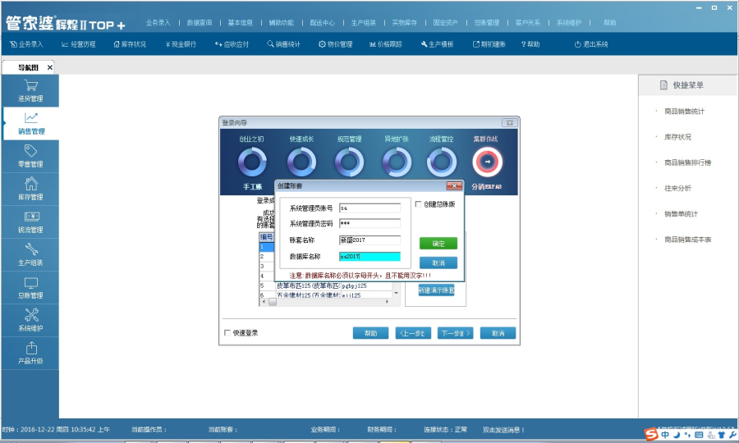Open 生产组装 wrench icon in sidebar

click(30, 250)
